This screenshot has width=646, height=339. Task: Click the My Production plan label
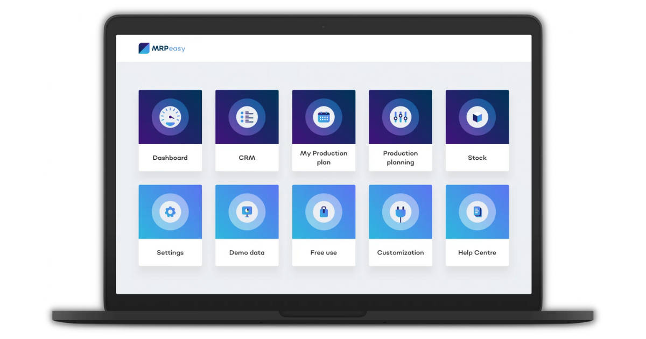click(324, 158)
